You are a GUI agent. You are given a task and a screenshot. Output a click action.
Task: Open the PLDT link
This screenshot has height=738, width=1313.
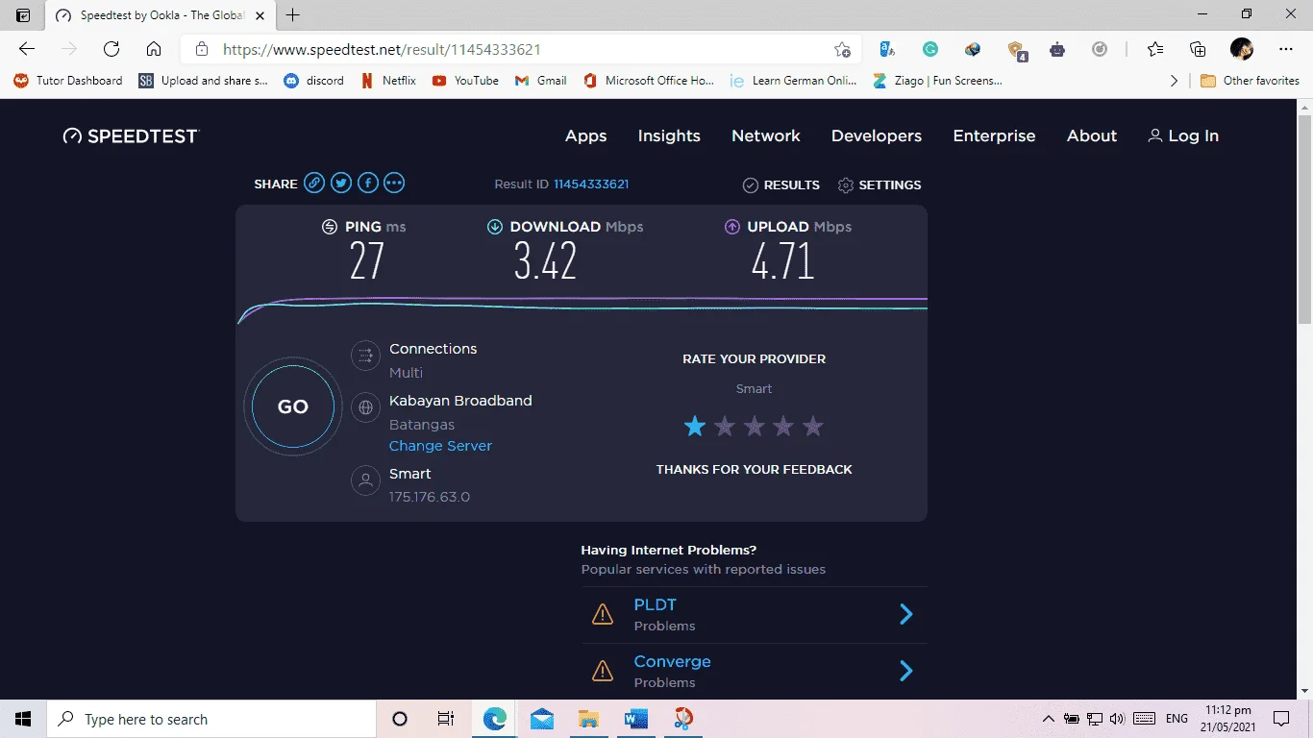(656, 604)
